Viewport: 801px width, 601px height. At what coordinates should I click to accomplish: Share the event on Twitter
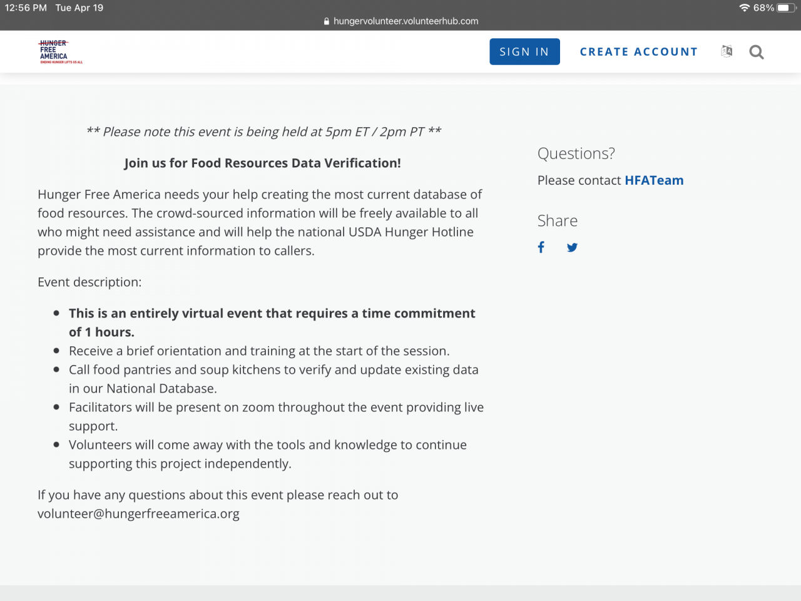(x=572, y=247)
